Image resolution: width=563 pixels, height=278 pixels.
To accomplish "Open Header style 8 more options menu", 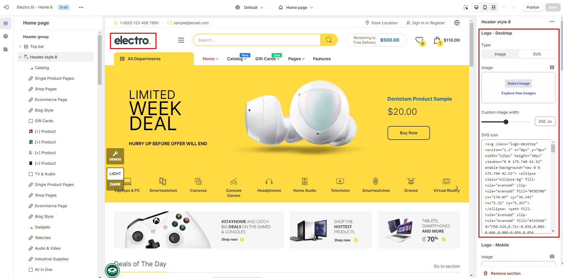I will [552, 22].
